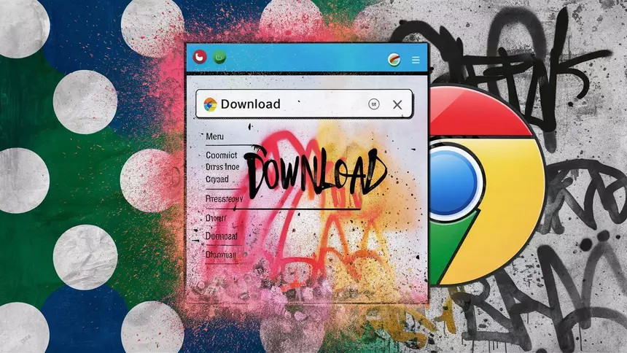Select the "Menu" entry in the list
Image resolution: width=627 pixels, height=353 pixels.
[215, 136]
